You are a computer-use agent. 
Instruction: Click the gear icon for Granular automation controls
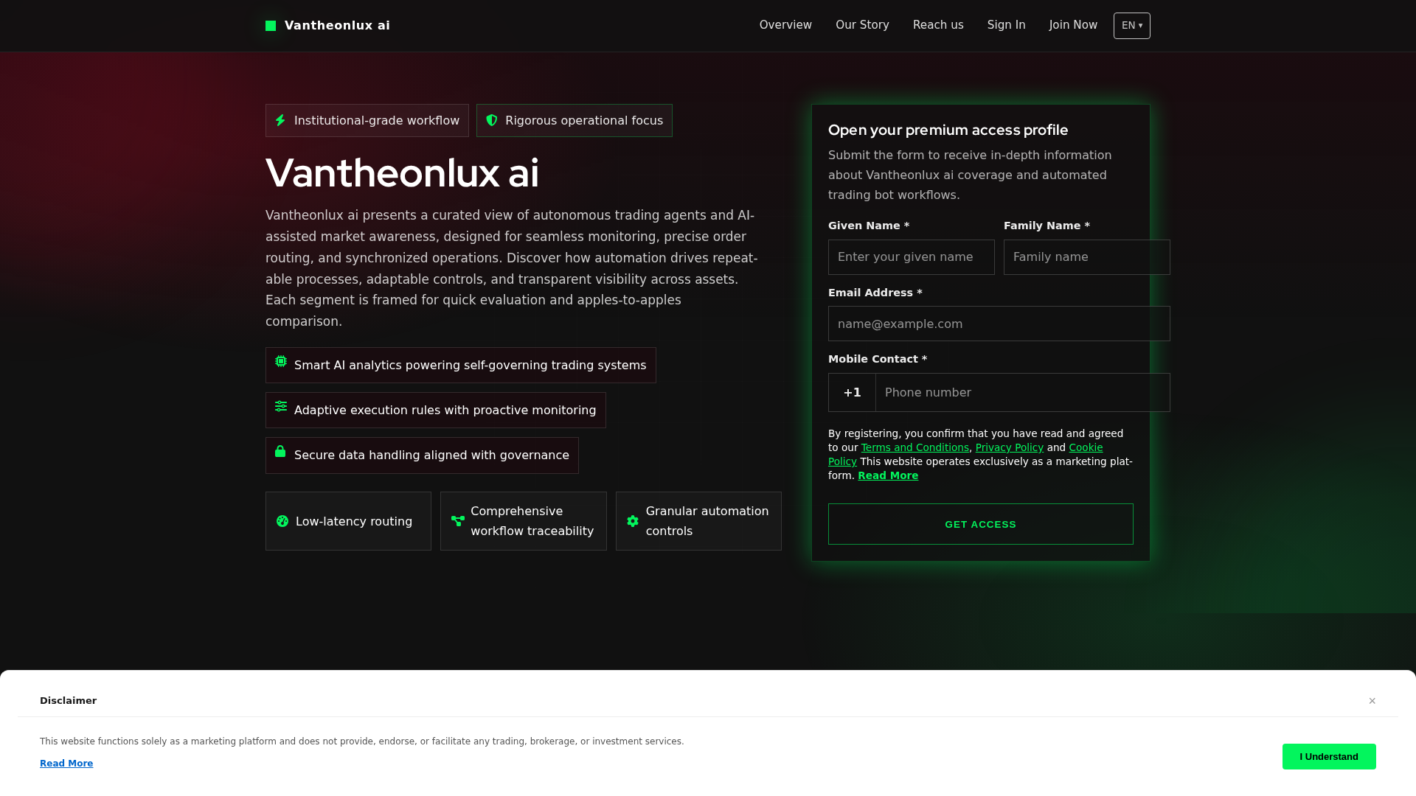(633, 521)
